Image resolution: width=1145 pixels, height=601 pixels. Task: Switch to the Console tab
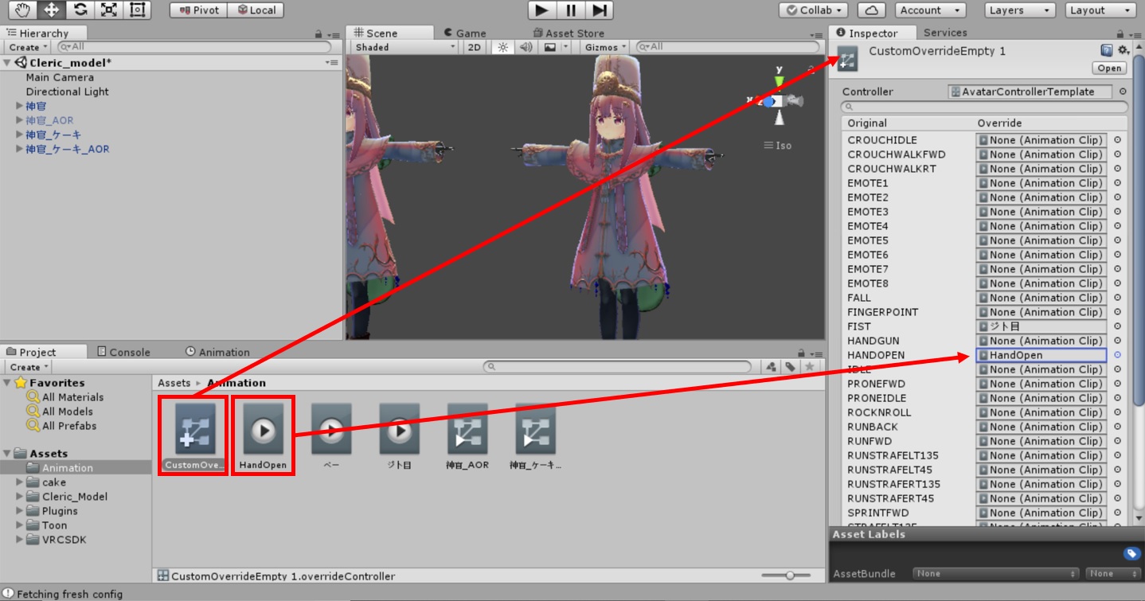(123, 352)
